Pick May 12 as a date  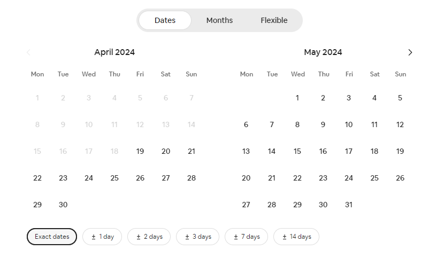click(400, 124)
